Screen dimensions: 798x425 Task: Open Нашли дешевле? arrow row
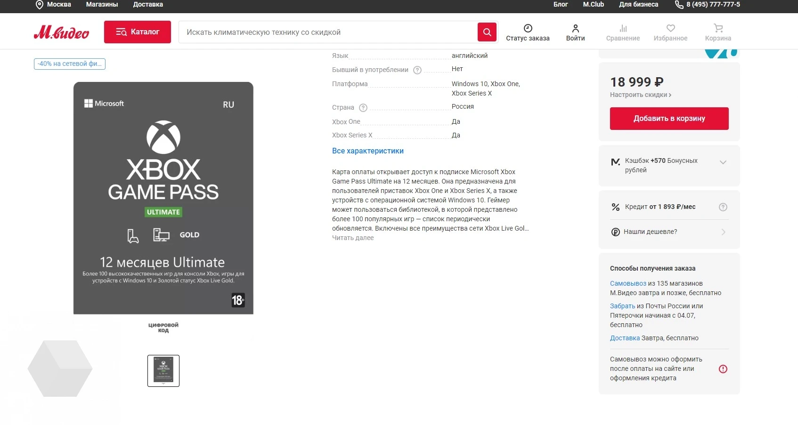click(669, 232)
